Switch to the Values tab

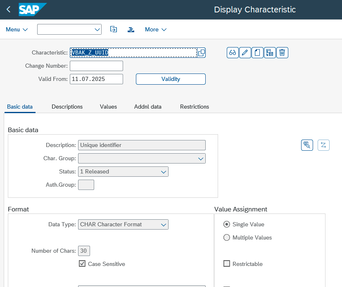[108, 107]
